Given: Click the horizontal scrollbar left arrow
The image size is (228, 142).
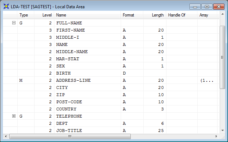Looking at the screenshot, I should click(6, 136).
